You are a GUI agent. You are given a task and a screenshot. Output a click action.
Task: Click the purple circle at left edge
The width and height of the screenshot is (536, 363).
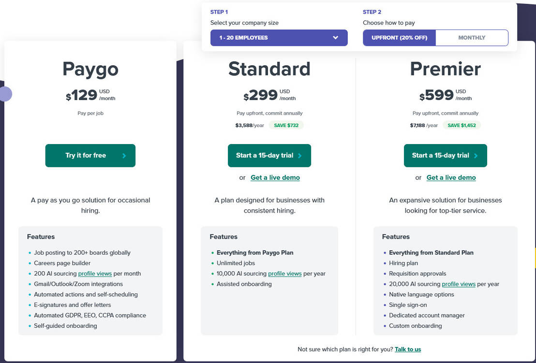click(5, 94)
